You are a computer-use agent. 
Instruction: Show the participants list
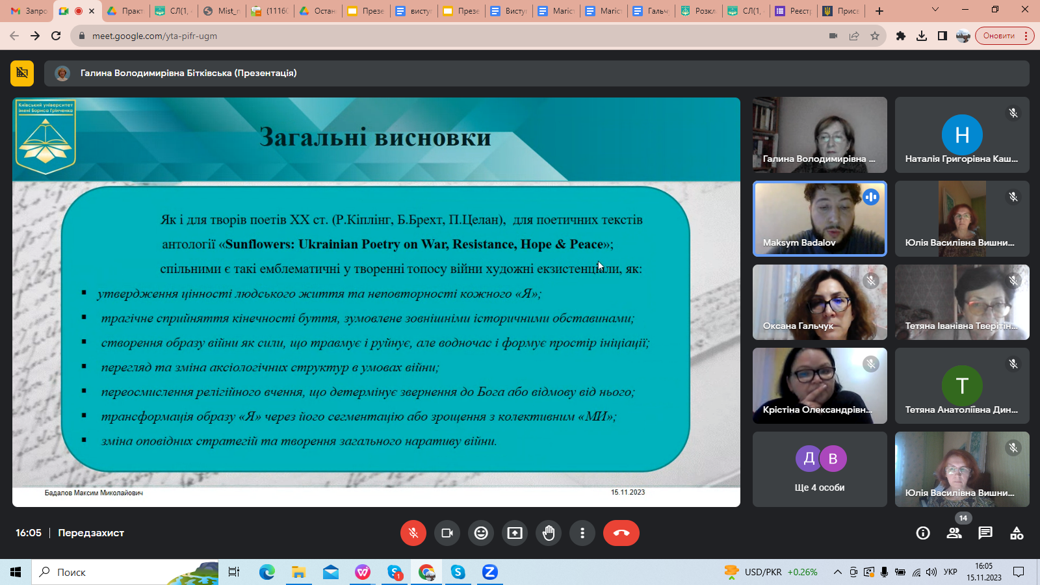[x=954, y=533]
